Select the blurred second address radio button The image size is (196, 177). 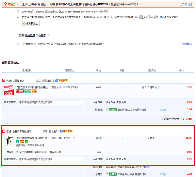pos(18,11)
